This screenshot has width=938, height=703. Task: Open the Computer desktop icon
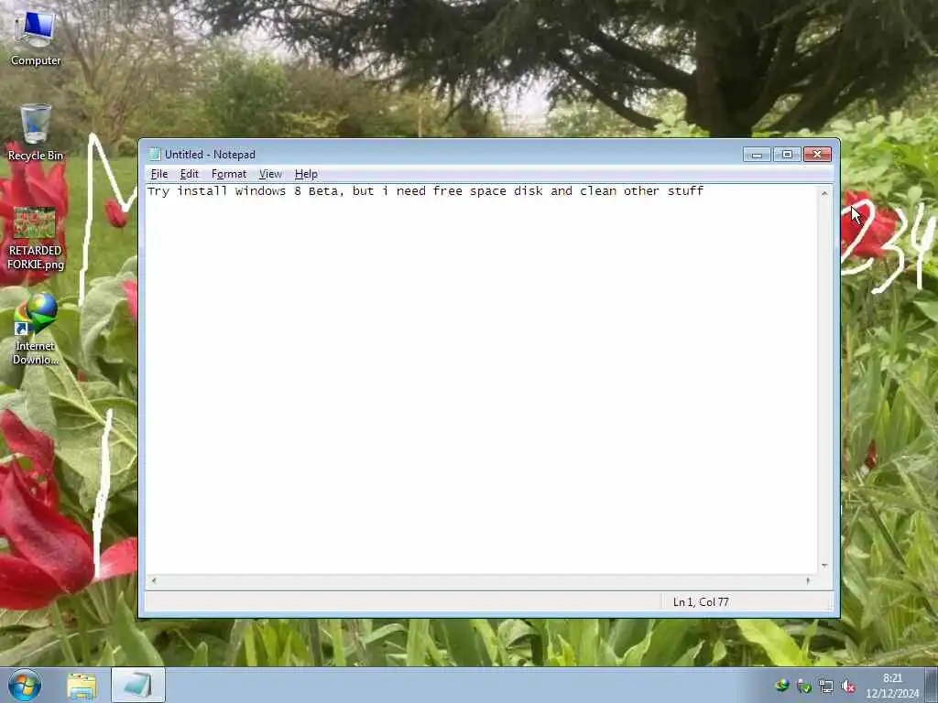(36, 38)
